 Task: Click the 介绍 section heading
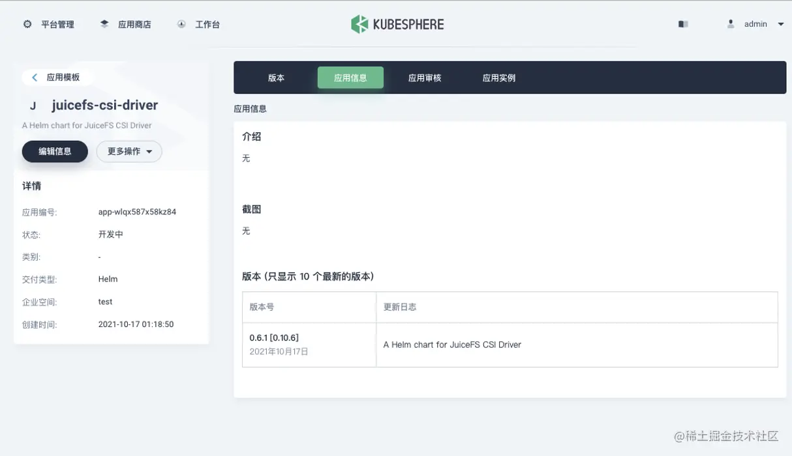(252, 137)
